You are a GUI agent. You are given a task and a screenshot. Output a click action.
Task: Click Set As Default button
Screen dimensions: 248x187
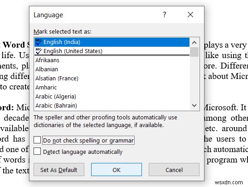[59, 170]
